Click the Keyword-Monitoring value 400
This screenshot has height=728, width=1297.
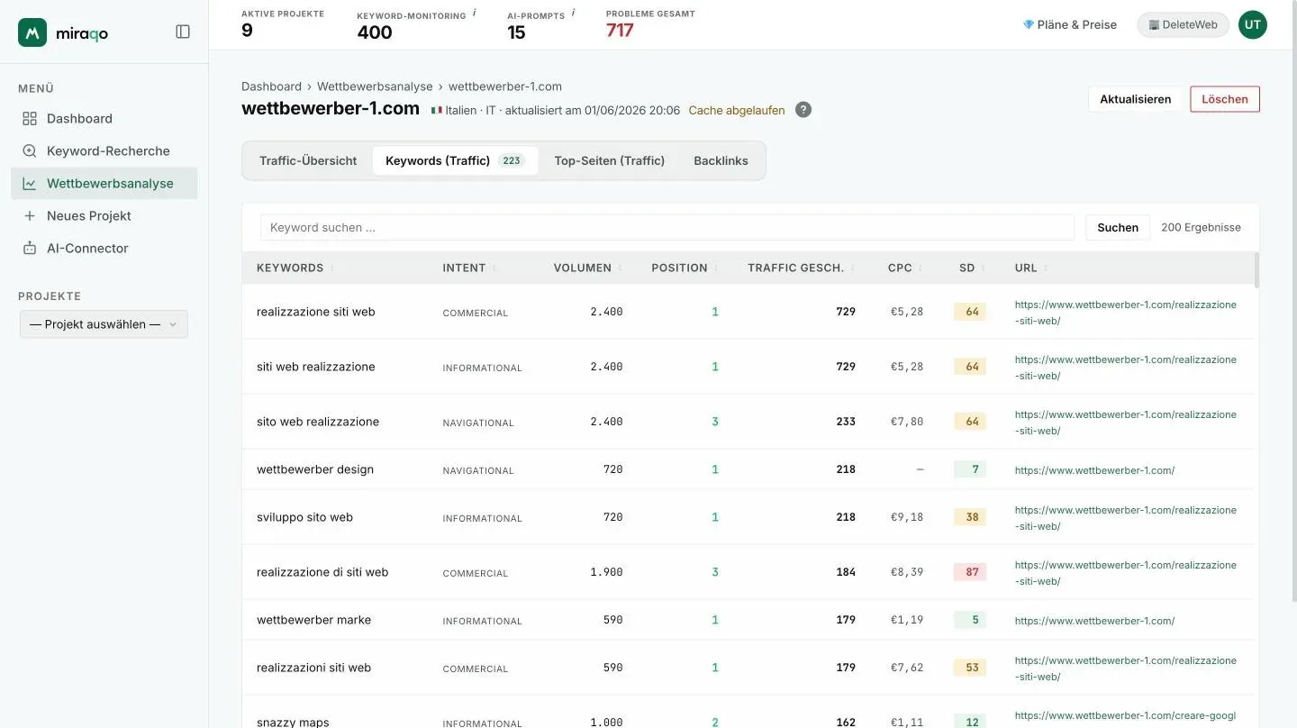(x=375, y=32)
